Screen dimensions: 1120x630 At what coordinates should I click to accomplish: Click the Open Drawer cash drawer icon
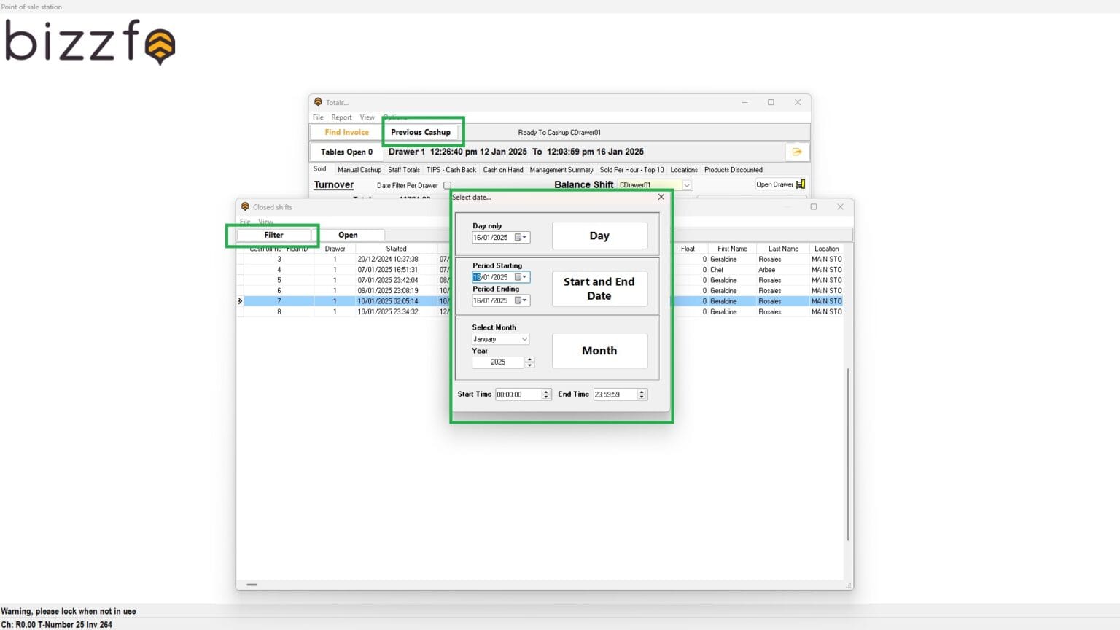[x=800, y=184]
